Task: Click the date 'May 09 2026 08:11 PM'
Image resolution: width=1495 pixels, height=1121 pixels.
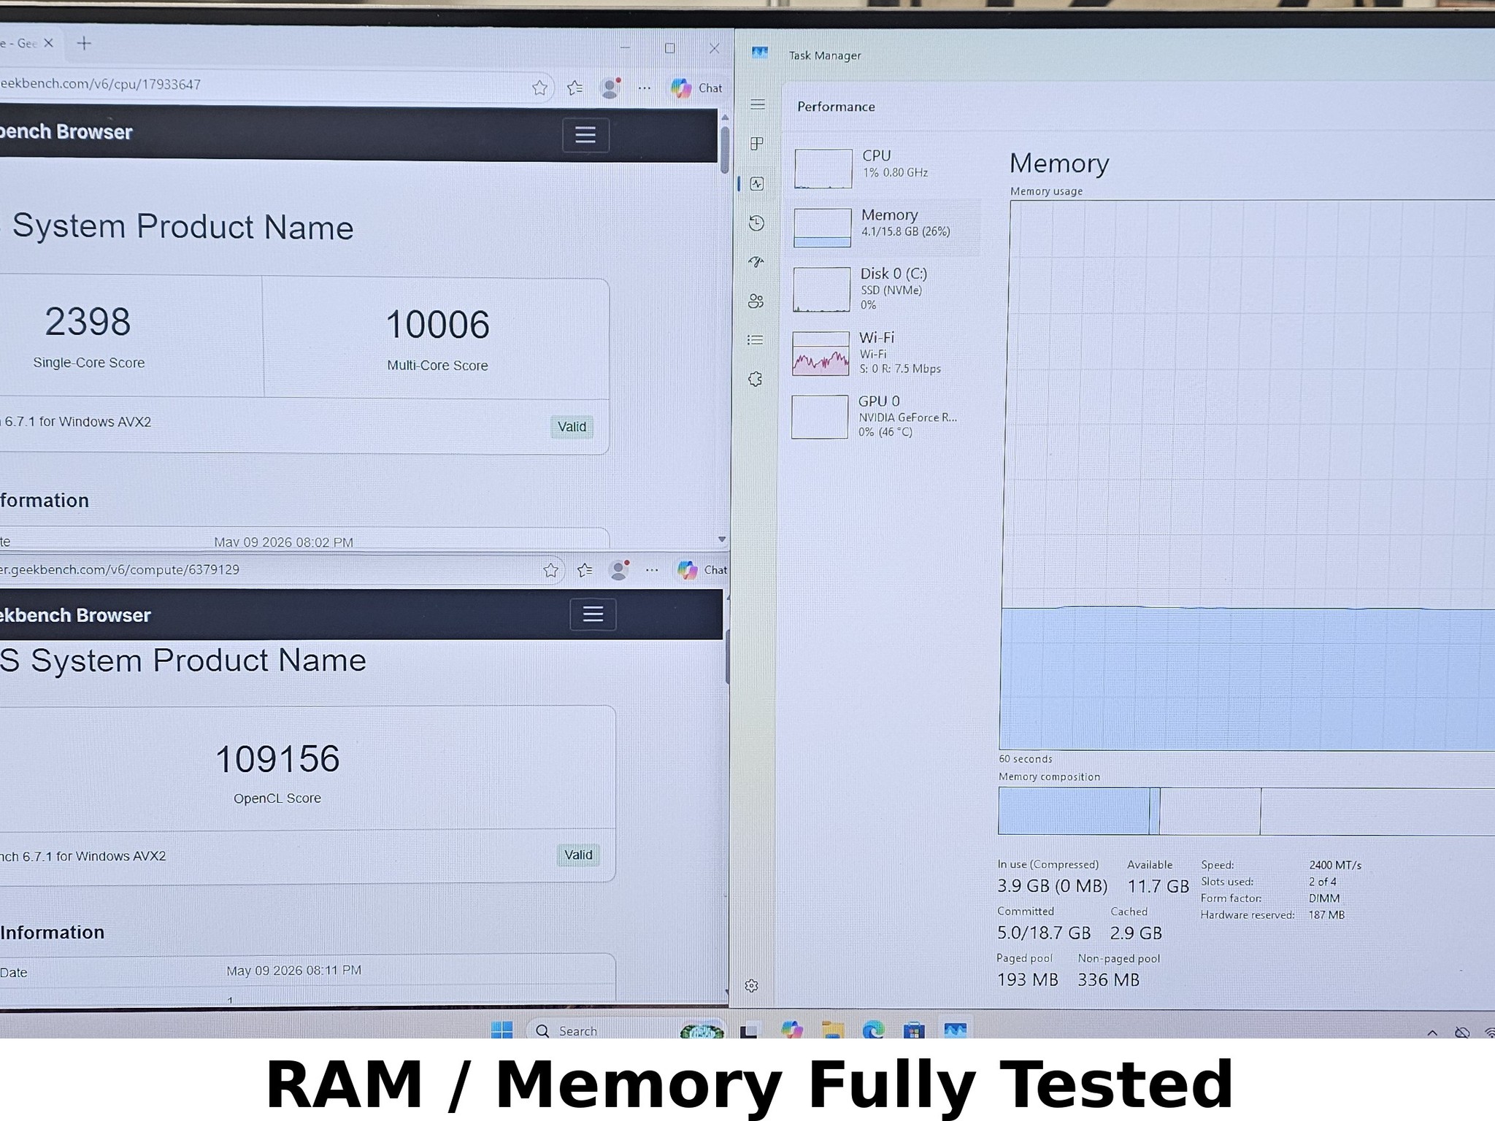Action: tap(293, 971)
